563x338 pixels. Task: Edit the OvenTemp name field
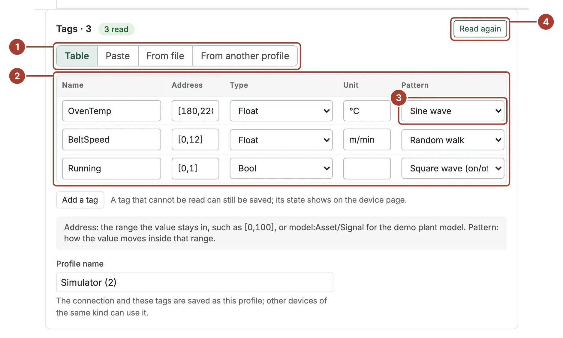(x=111, y=111)
